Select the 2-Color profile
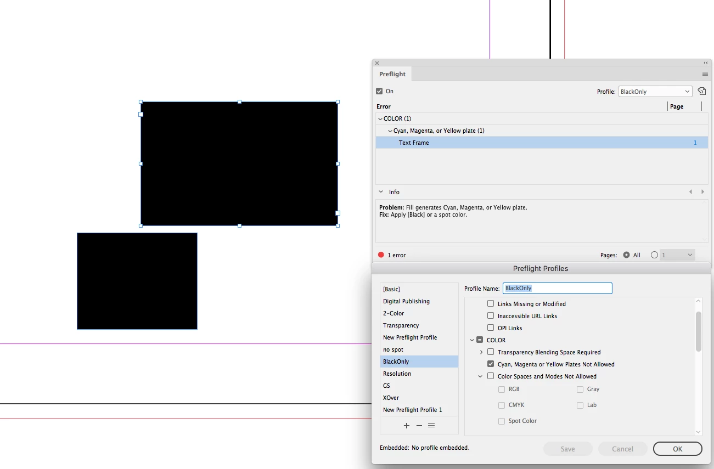This screenshot has height=469, width=714. tap(419, 313)
